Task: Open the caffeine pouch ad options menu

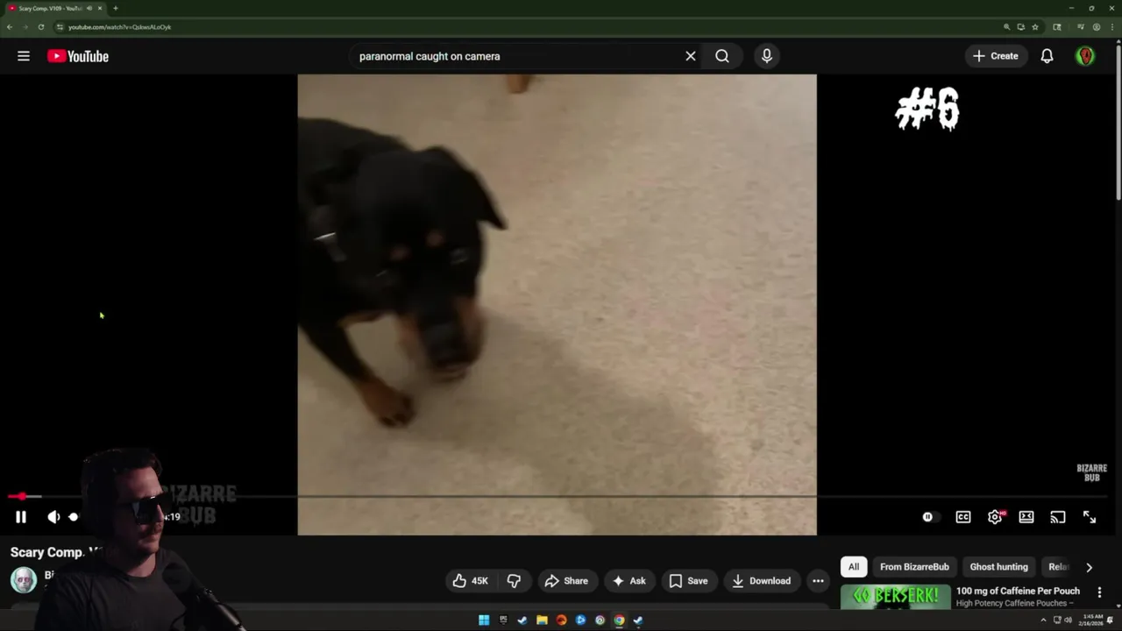Action: pyautogui.click(x=1099, y=592)
